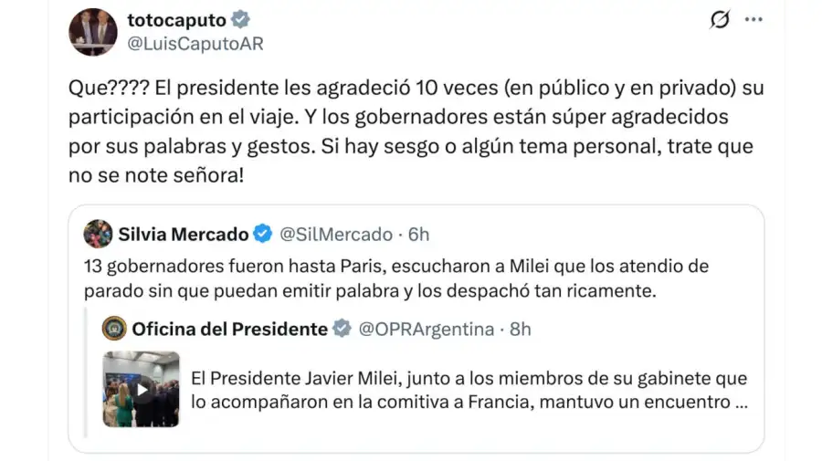Open the quoted post's video thumbnail
The image size is (822, 461).
141,389
